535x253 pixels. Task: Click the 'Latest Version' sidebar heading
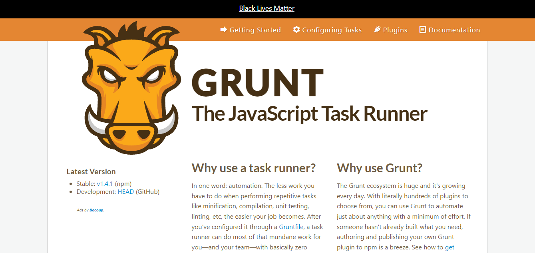point(91,171)
